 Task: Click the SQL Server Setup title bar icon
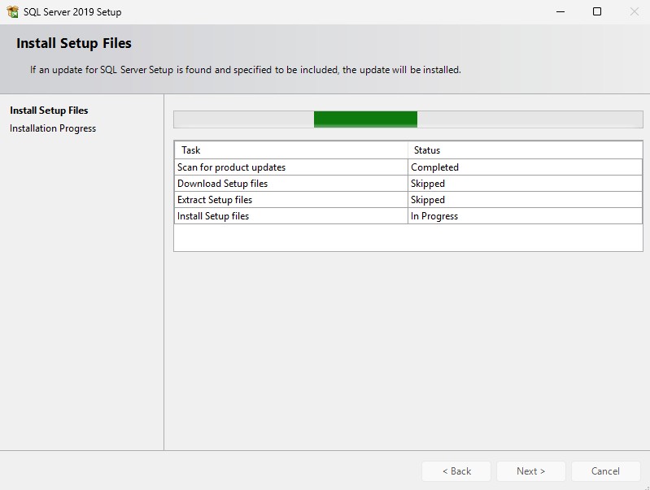click(12, 12)
